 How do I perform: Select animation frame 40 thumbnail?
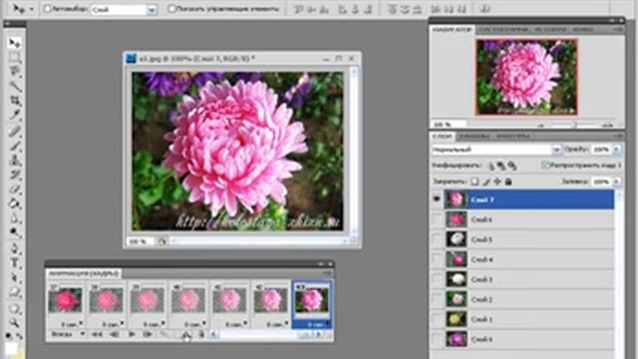[188, 300]
